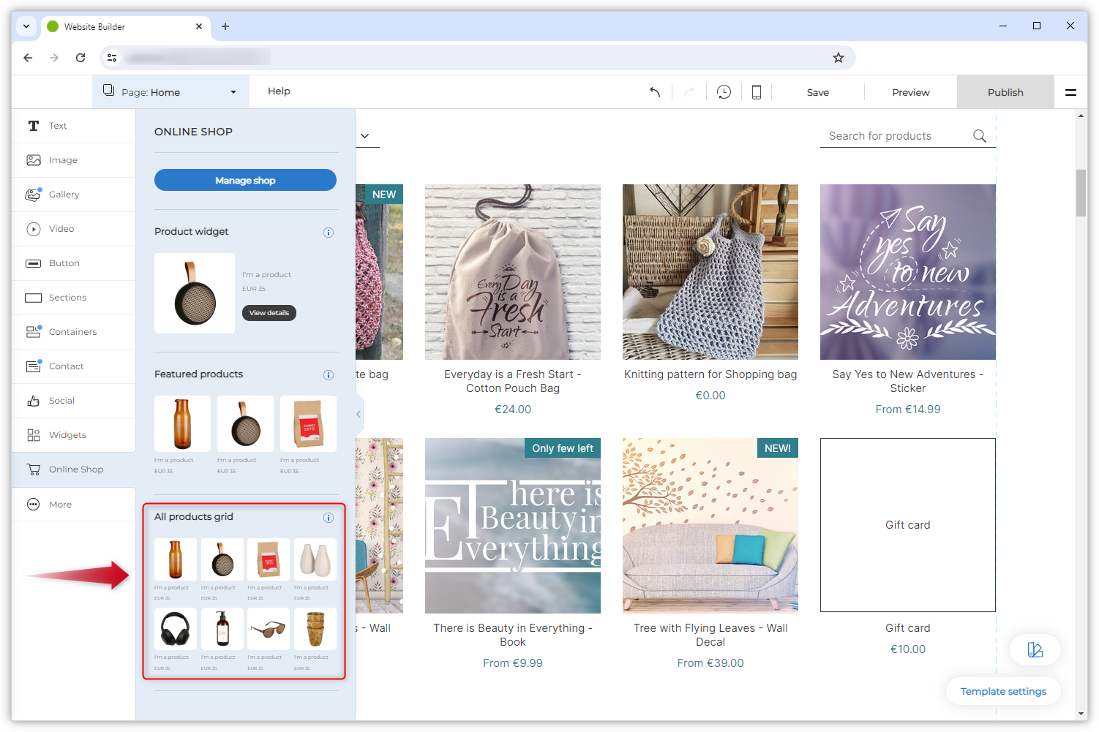Image resolution: width=1099 pixels, height=732 pixels.
Task: Show info for Featured products
Action: [329, 375]
